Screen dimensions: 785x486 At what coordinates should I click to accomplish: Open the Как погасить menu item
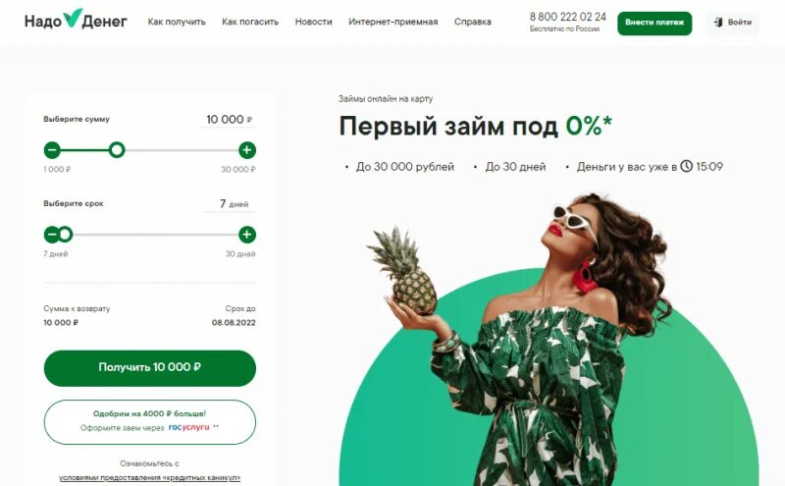(x=250, y=22)
